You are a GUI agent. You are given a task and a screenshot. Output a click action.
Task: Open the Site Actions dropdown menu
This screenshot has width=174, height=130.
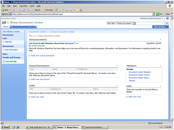[x=160, y=27]
